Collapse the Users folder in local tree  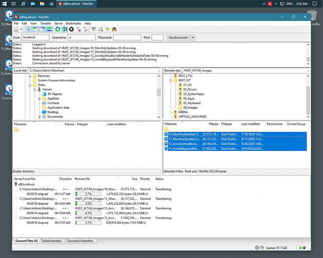click(30, 85)
